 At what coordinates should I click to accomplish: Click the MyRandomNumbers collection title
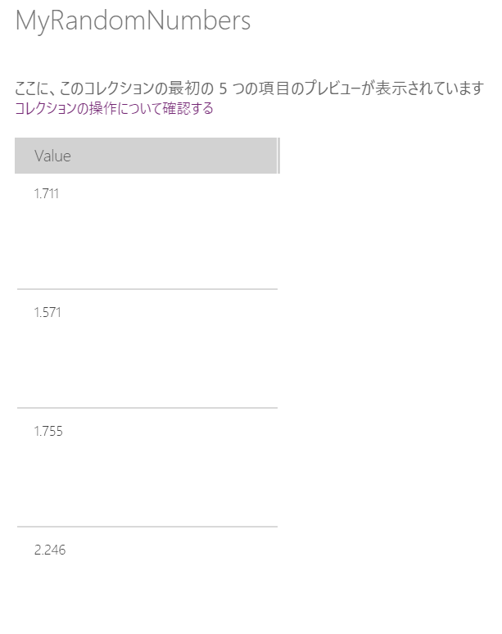click(x=133, y=20)
